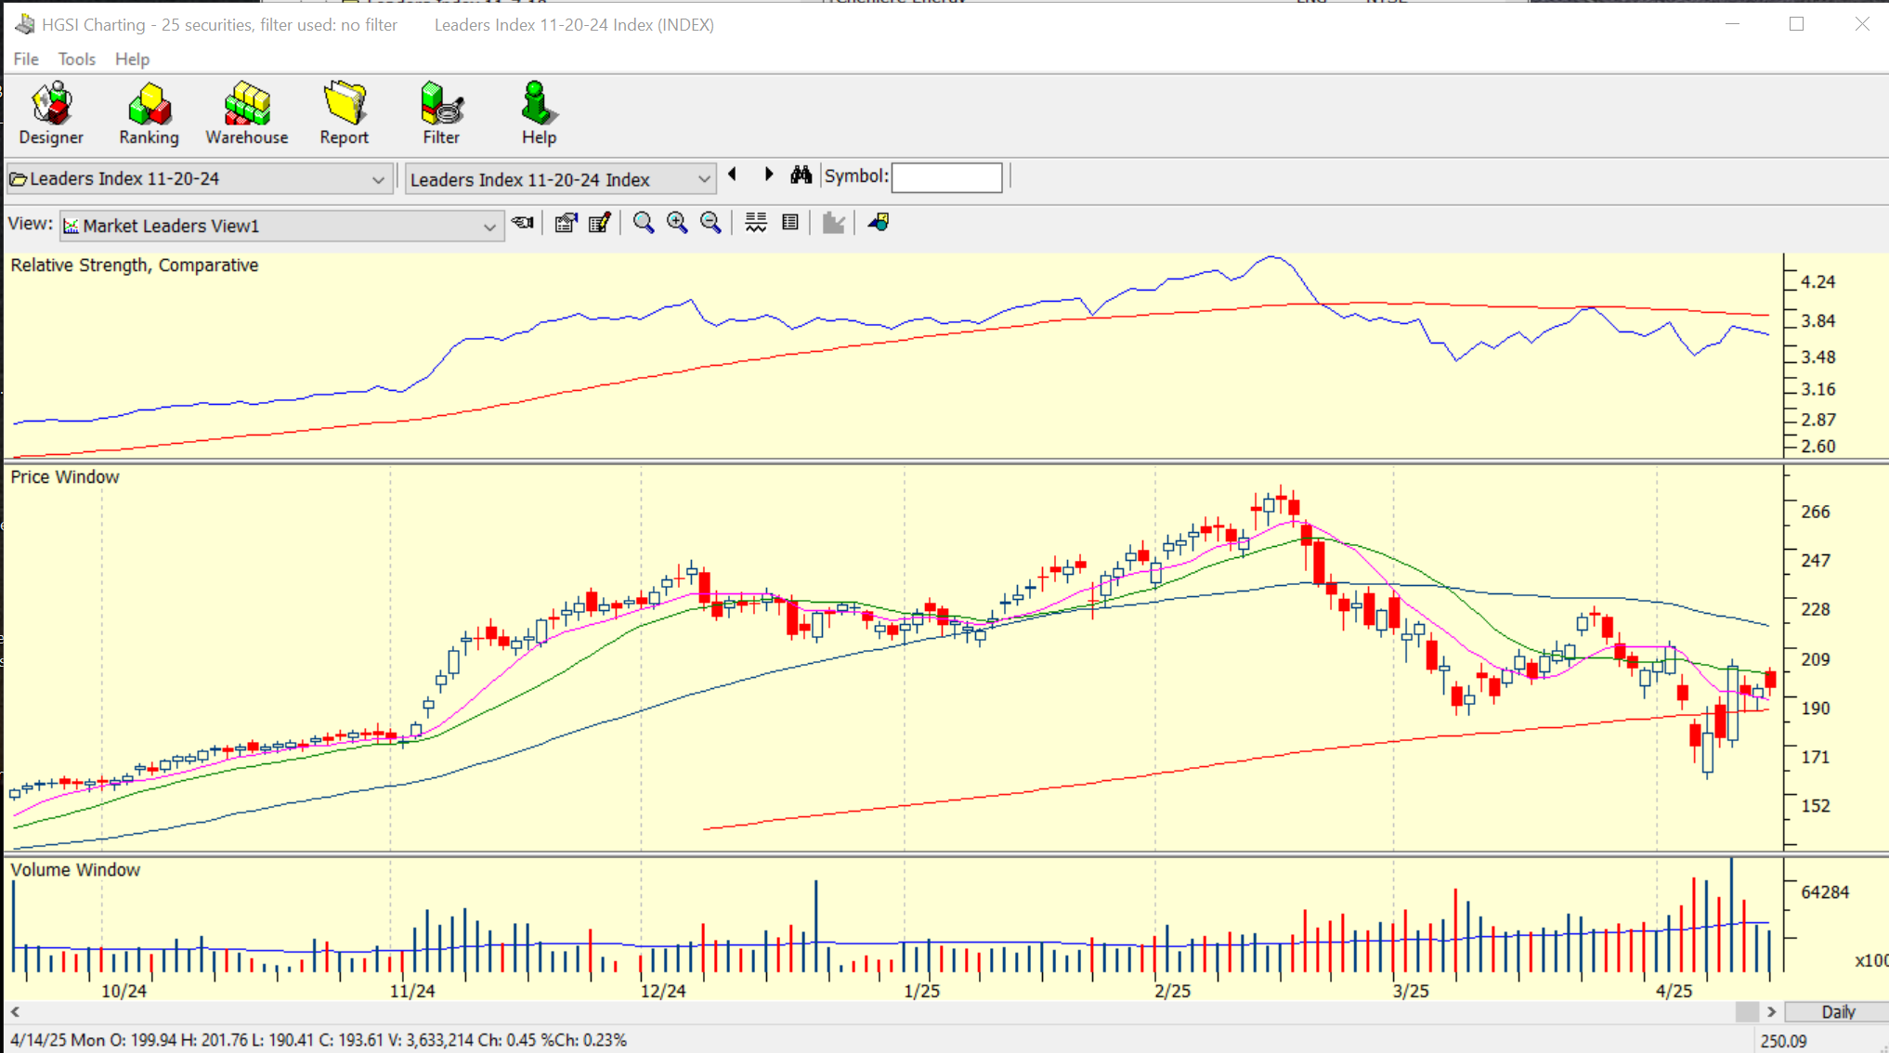Click the 247 price axis value

click(x=1816, y=561)
